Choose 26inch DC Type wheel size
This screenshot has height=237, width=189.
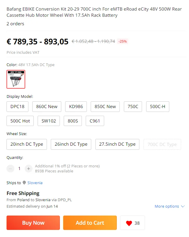(71, 144)
